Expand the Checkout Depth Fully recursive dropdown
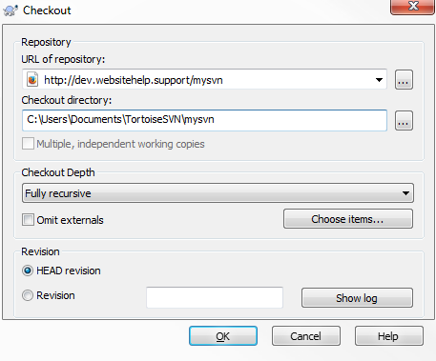Image resolution: width=436 pixels, height=361 pixels. 218,193
